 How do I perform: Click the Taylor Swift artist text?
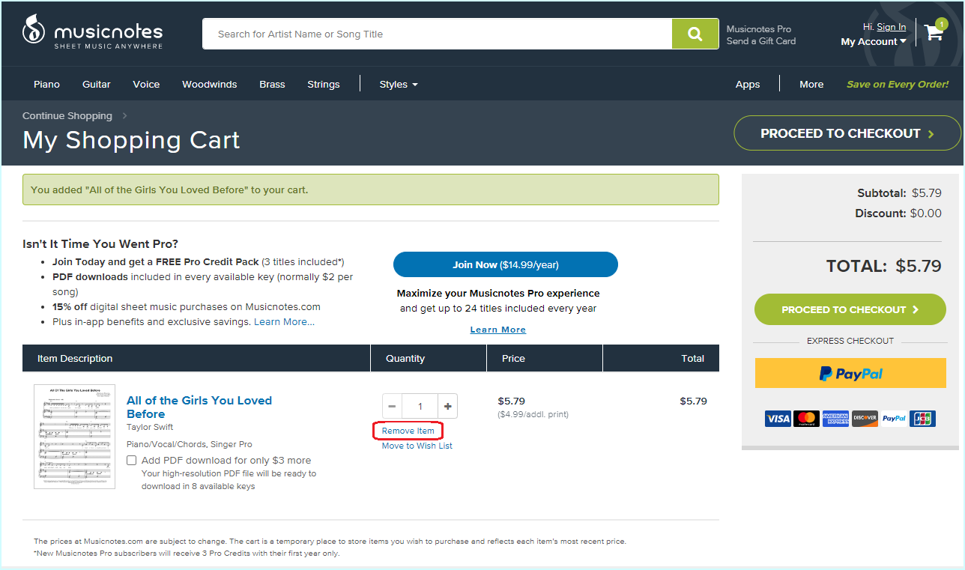pyautogui.click(x=150, y=427)
